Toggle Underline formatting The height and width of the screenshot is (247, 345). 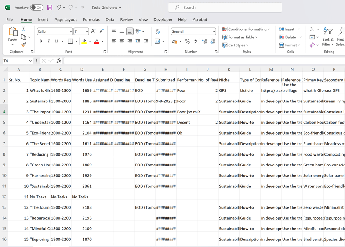(57, 41)
